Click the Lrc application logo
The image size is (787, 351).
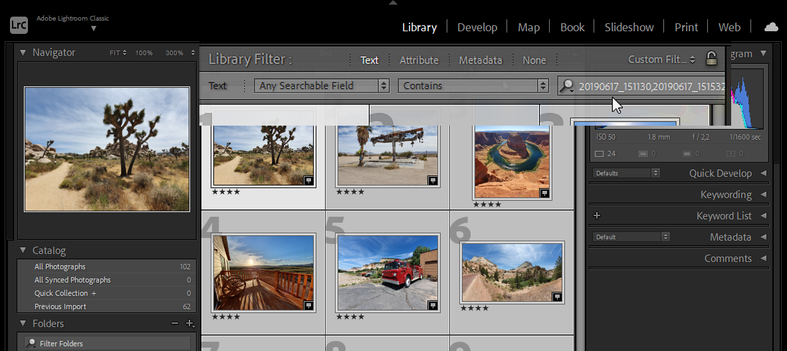pos(19,25)
